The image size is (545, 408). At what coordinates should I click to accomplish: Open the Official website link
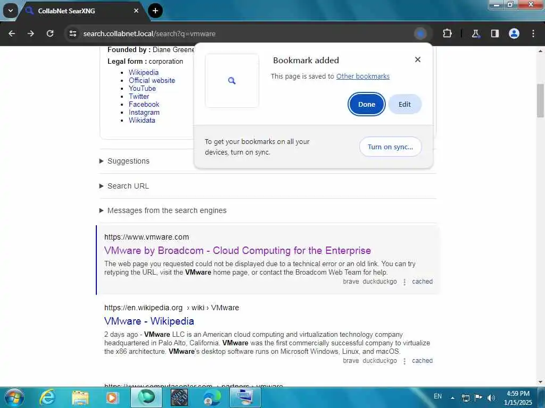[152, 81]
